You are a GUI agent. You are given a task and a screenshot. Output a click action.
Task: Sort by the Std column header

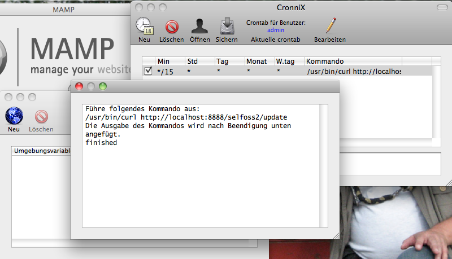tap(200, 62)
